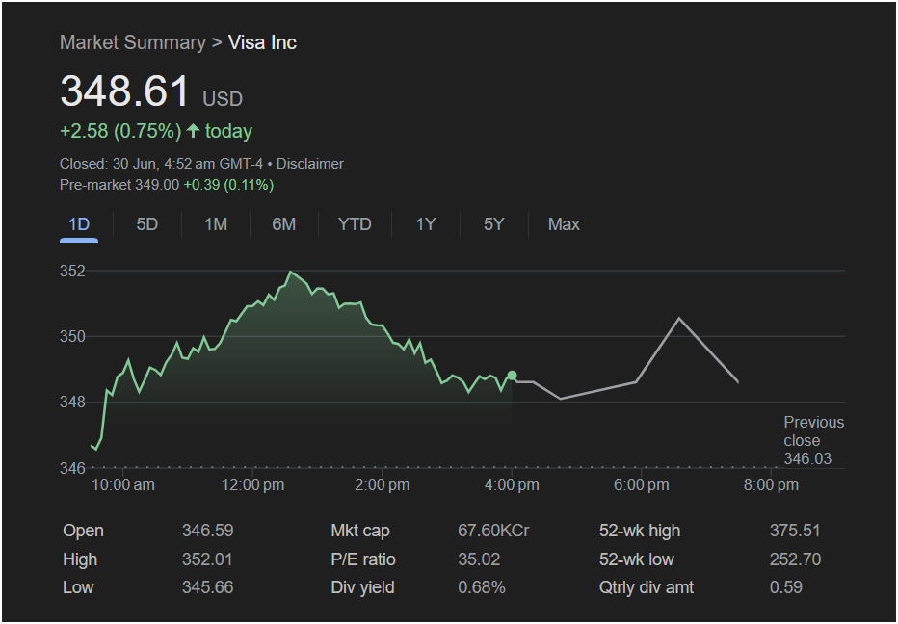Click the 52-wk high value 375.51
898x624 pixels.
click(x=795, y=531)
